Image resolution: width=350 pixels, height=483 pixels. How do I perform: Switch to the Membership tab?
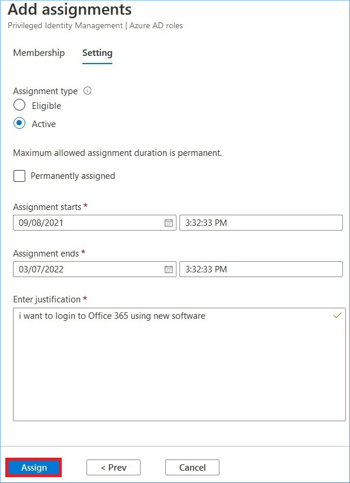point(39,53)
